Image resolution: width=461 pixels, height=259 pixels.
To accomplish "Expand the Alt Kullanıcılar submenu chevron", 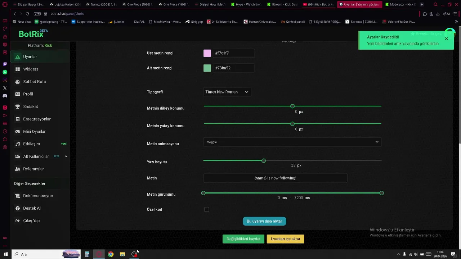I will (66, 156).
